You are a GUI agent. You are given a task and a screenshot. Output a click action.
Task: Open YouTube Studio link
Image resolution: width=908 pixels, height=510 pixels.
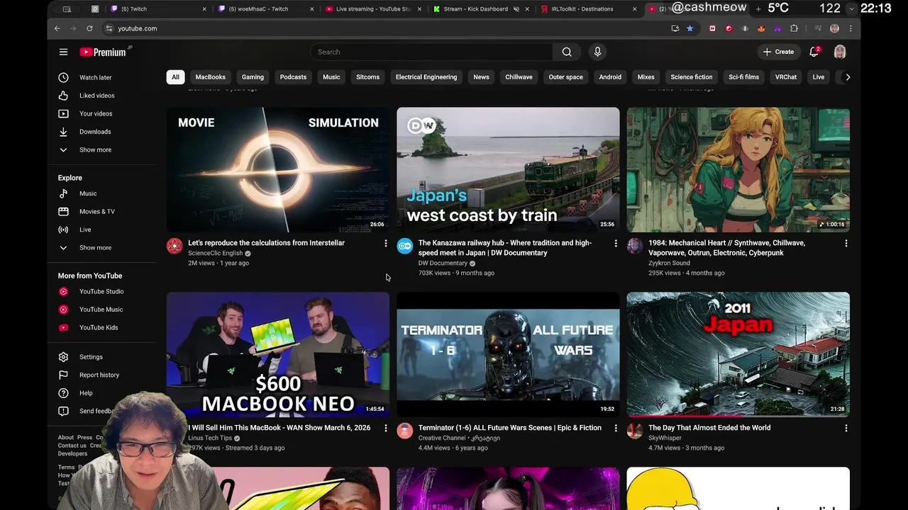point(101,291)
